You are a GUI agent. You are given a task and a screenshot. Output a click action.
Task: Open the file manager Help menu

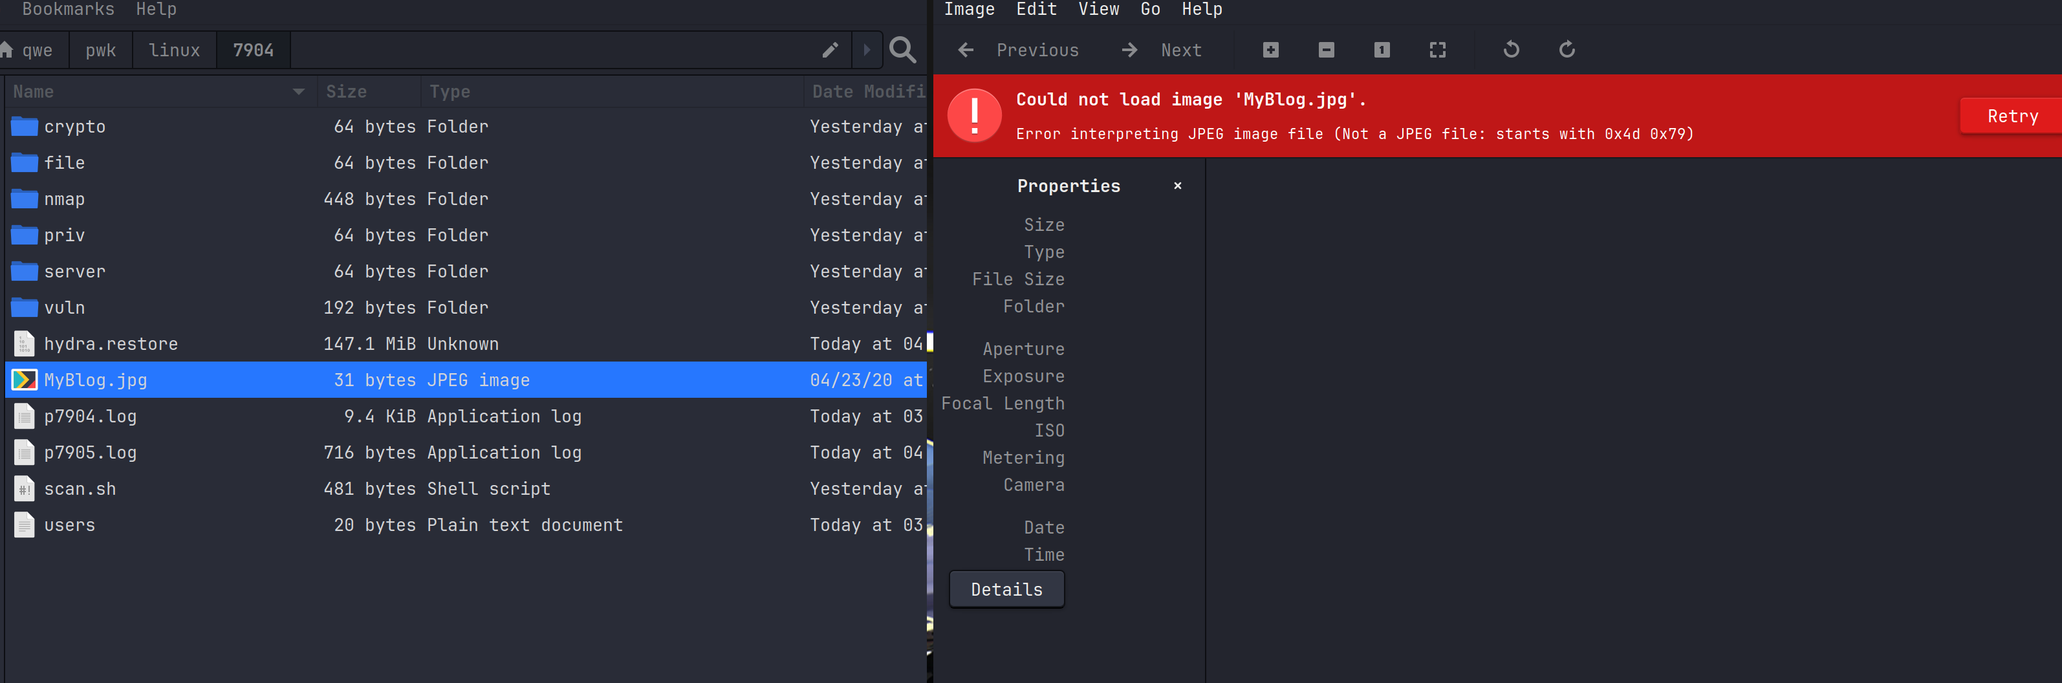(156, 9)
